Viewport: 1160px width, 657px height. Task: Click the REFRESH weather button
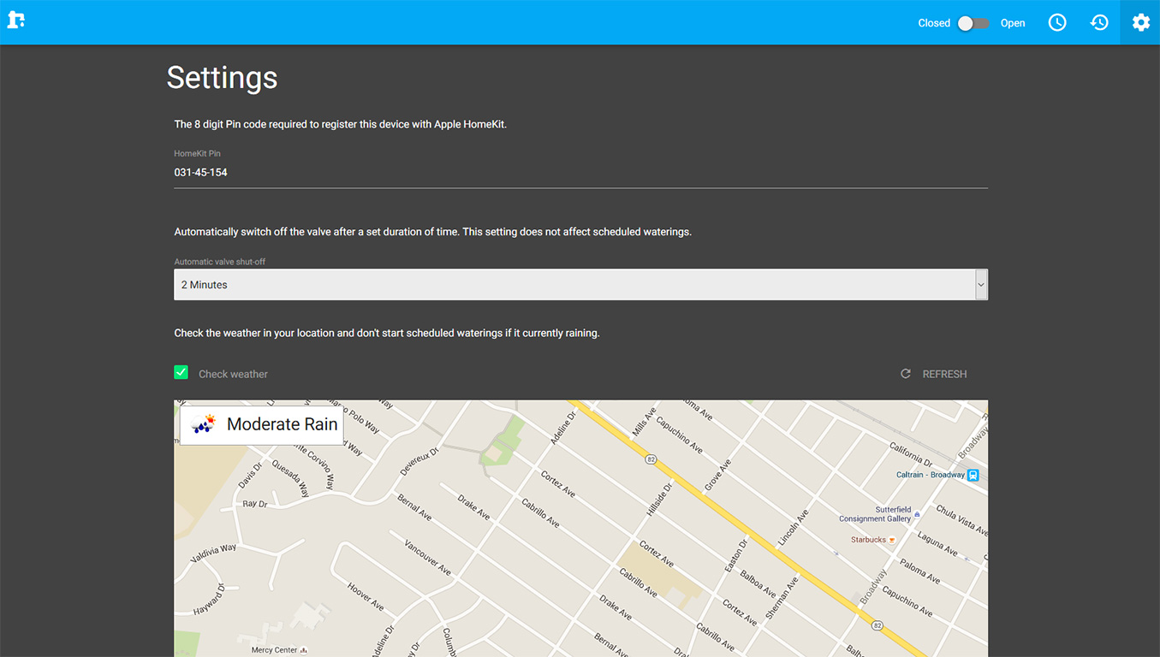pos(934,374)
